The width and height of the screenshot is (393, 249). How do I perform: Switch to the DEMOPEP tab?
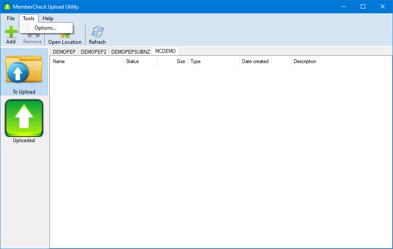coord(64,52)
